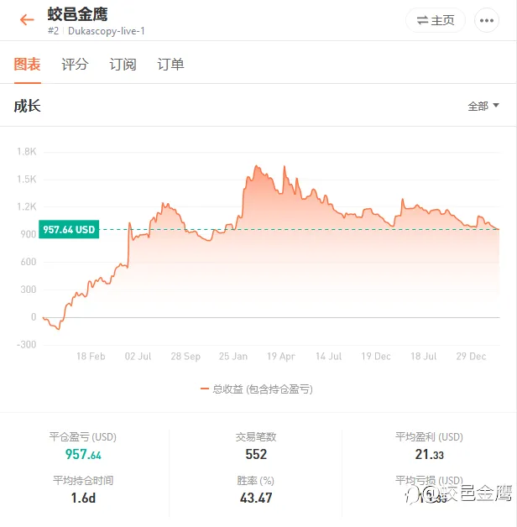Click the 蛟邑金鹰 account title
Viewport: 517px width, 527px height.
77,14
